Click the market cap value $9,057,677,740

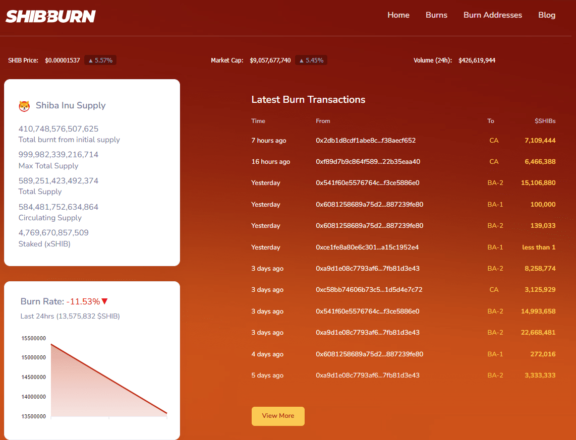(x=270, y=60)
